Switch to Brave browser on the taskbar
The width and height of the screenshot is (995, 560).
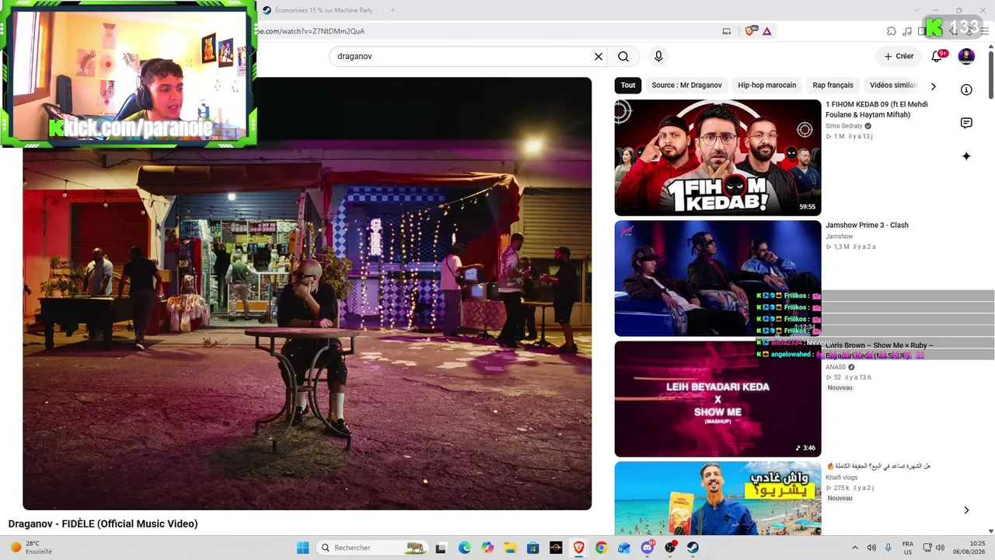pyautogui.click(x=578, y=548)
